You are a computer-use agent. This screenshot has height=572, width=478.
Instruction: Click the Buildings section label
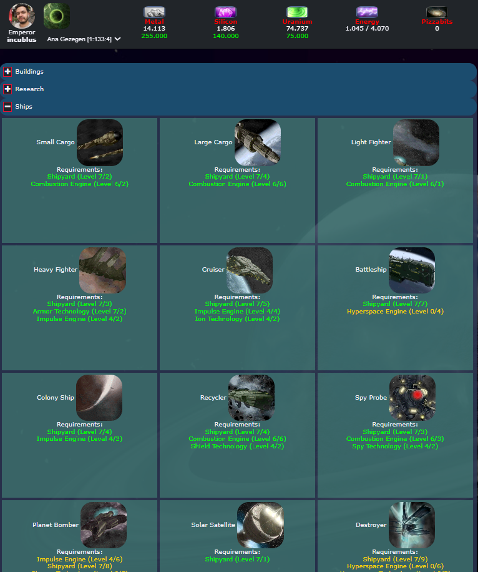click(29, 71)
